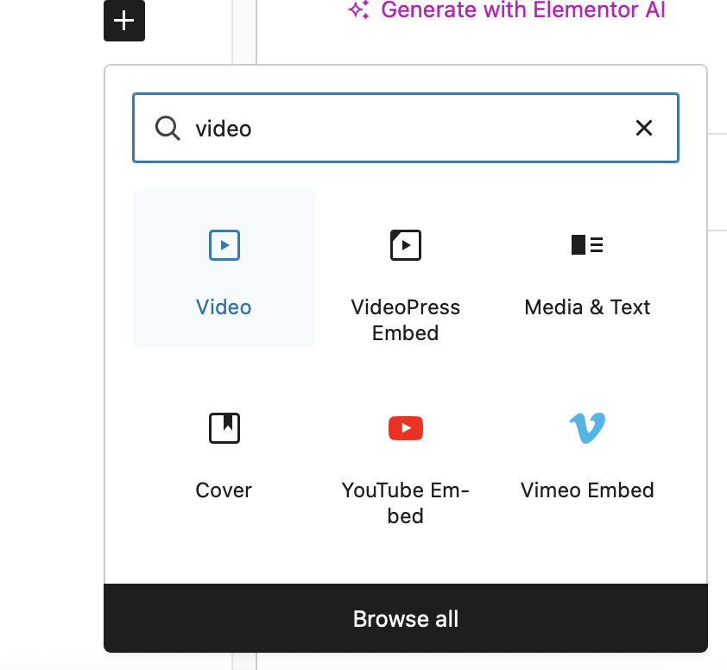The height and width of the screenshot is (670, 727).
Task: Click the typed word video in search
Action: pos(224,129)
